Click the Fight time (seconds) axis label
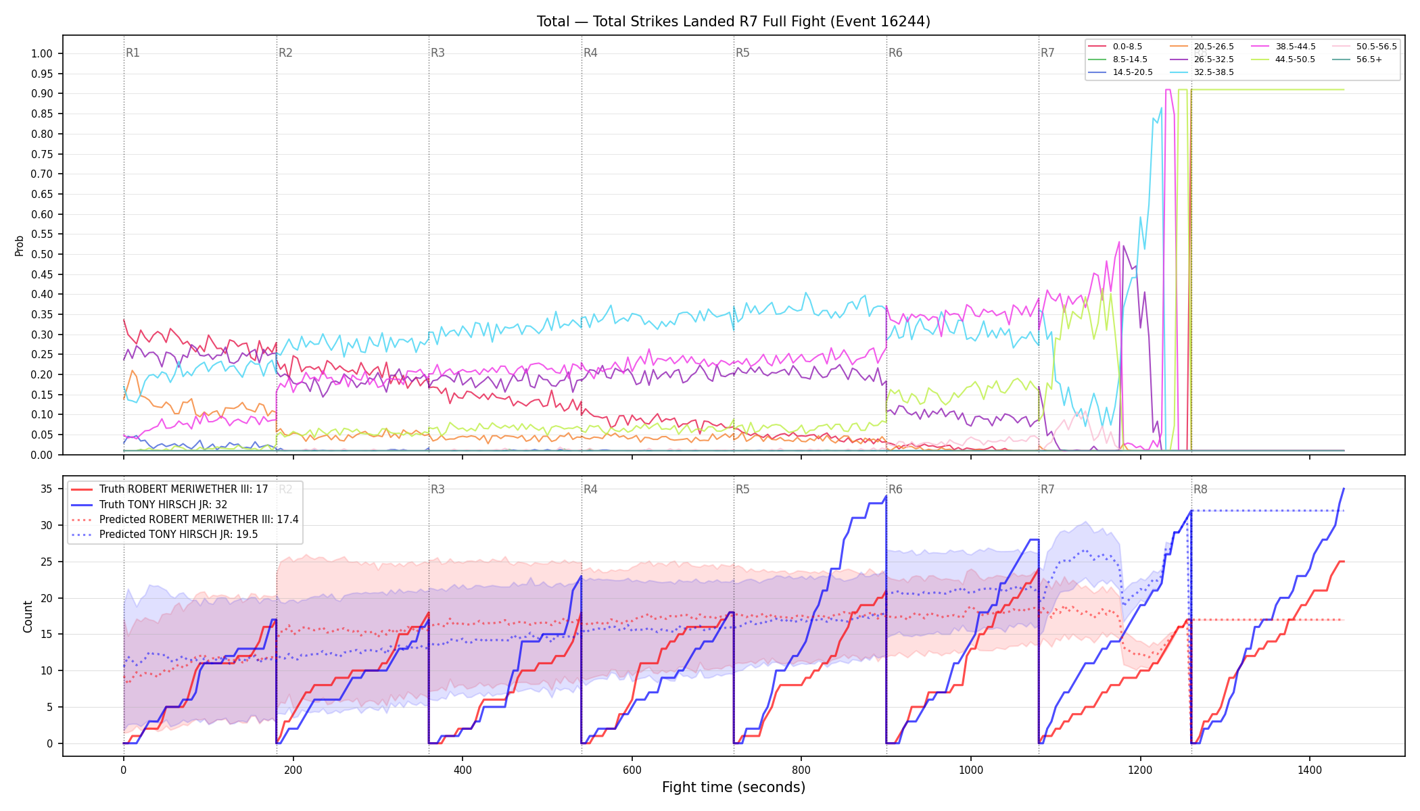The height and width of the screenshot is (811, 1420). (734, 787)
